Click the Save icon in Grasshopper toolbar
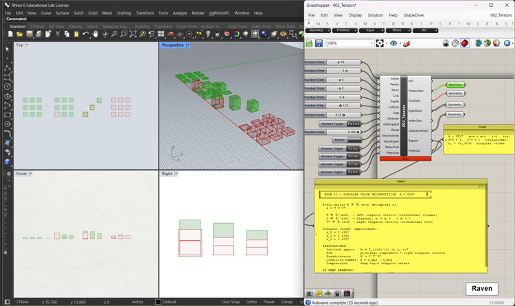 click(319, 43)
